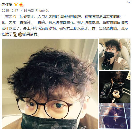
Task: Click the post text line about 西兰花
Action: click(65, 22)
